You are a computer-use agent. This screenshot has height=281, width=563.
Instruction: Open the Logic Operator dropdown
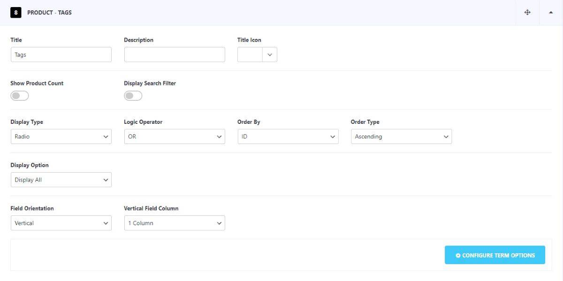(x=175, y=137)
